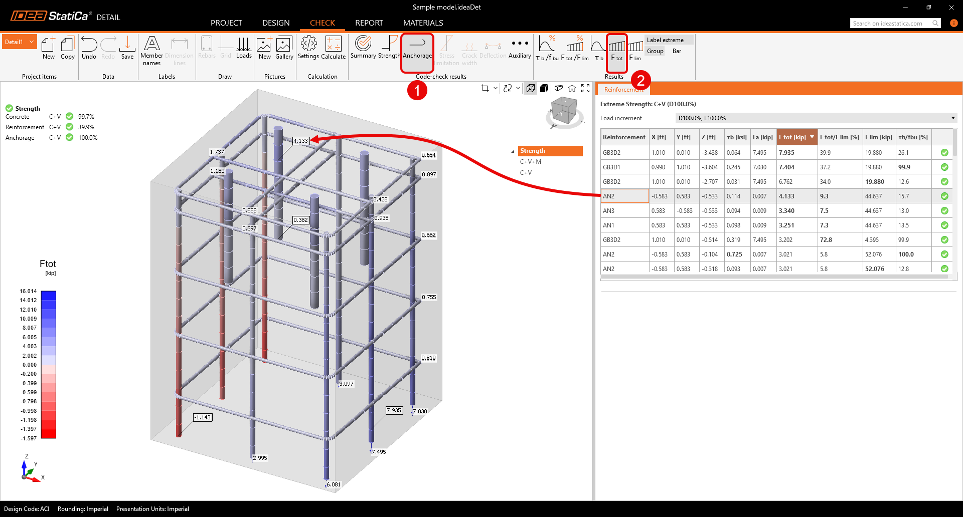Image resolution: width=963 pixels, height=517 pixels.
Task: Run the Calculate command
Action: click(333, 48)
